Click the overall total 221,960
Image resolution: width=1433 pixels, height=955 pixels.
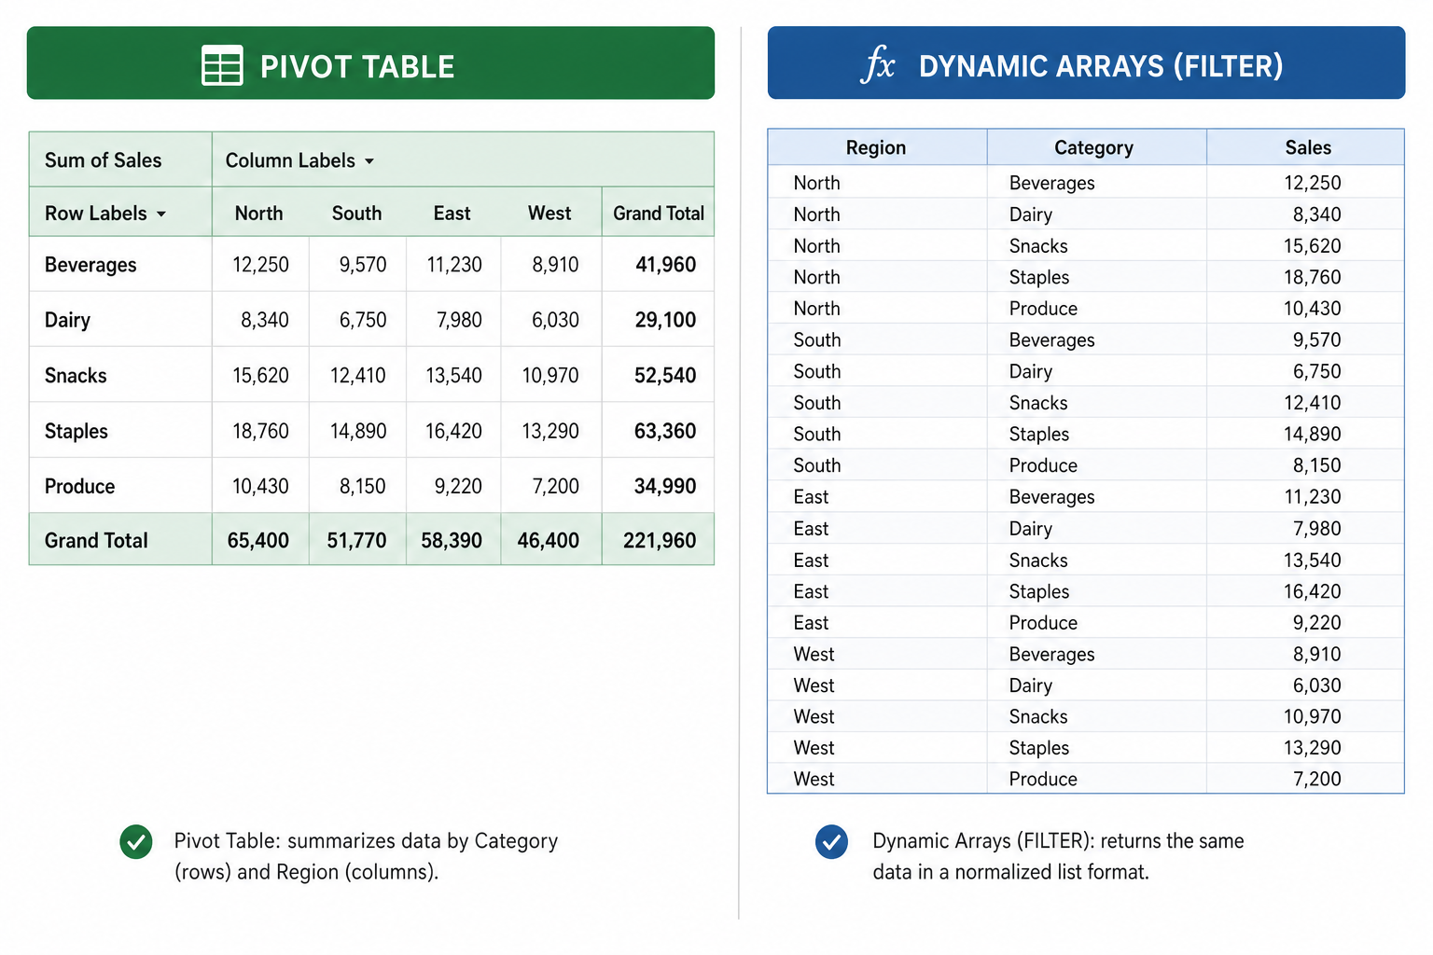point(660,541)
